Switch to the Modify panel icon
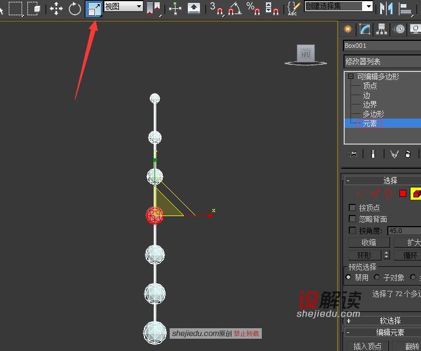The width and height of the screenshot is (421, 351). click(x=364, y=29)
